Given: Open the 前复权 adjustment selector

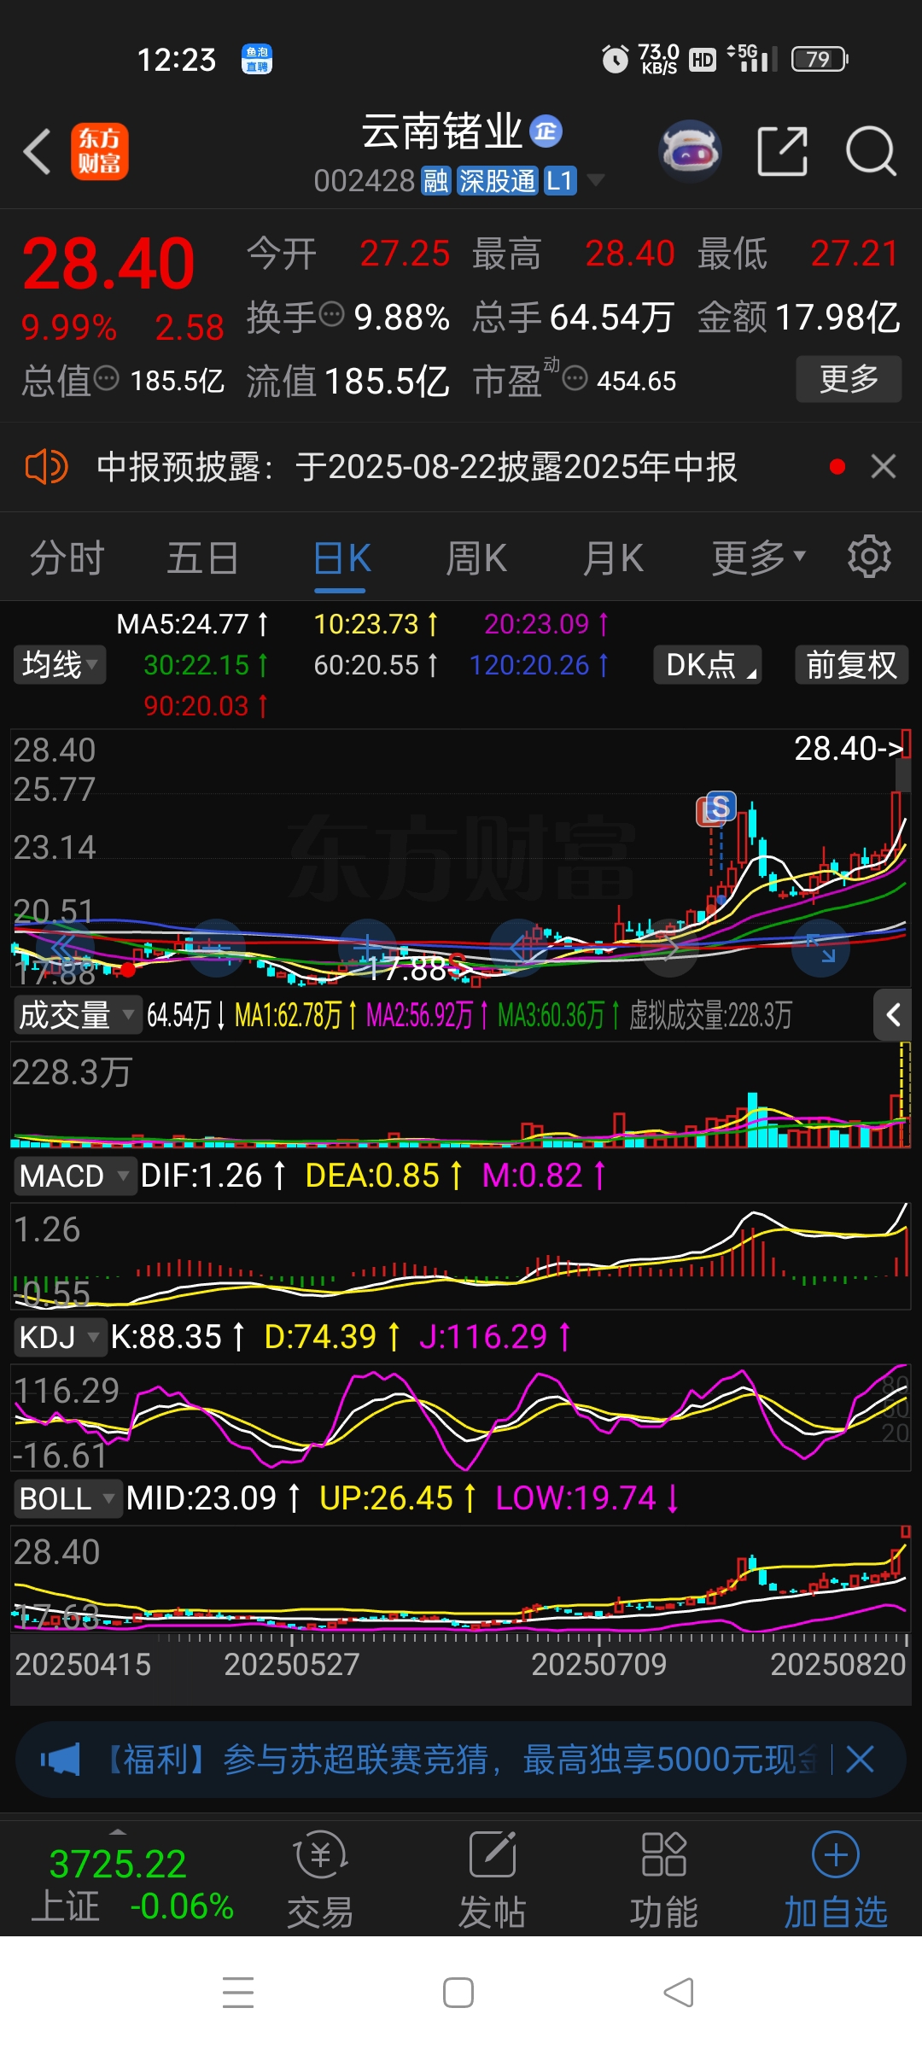Looking at the screenshot, I should (852, 664).
